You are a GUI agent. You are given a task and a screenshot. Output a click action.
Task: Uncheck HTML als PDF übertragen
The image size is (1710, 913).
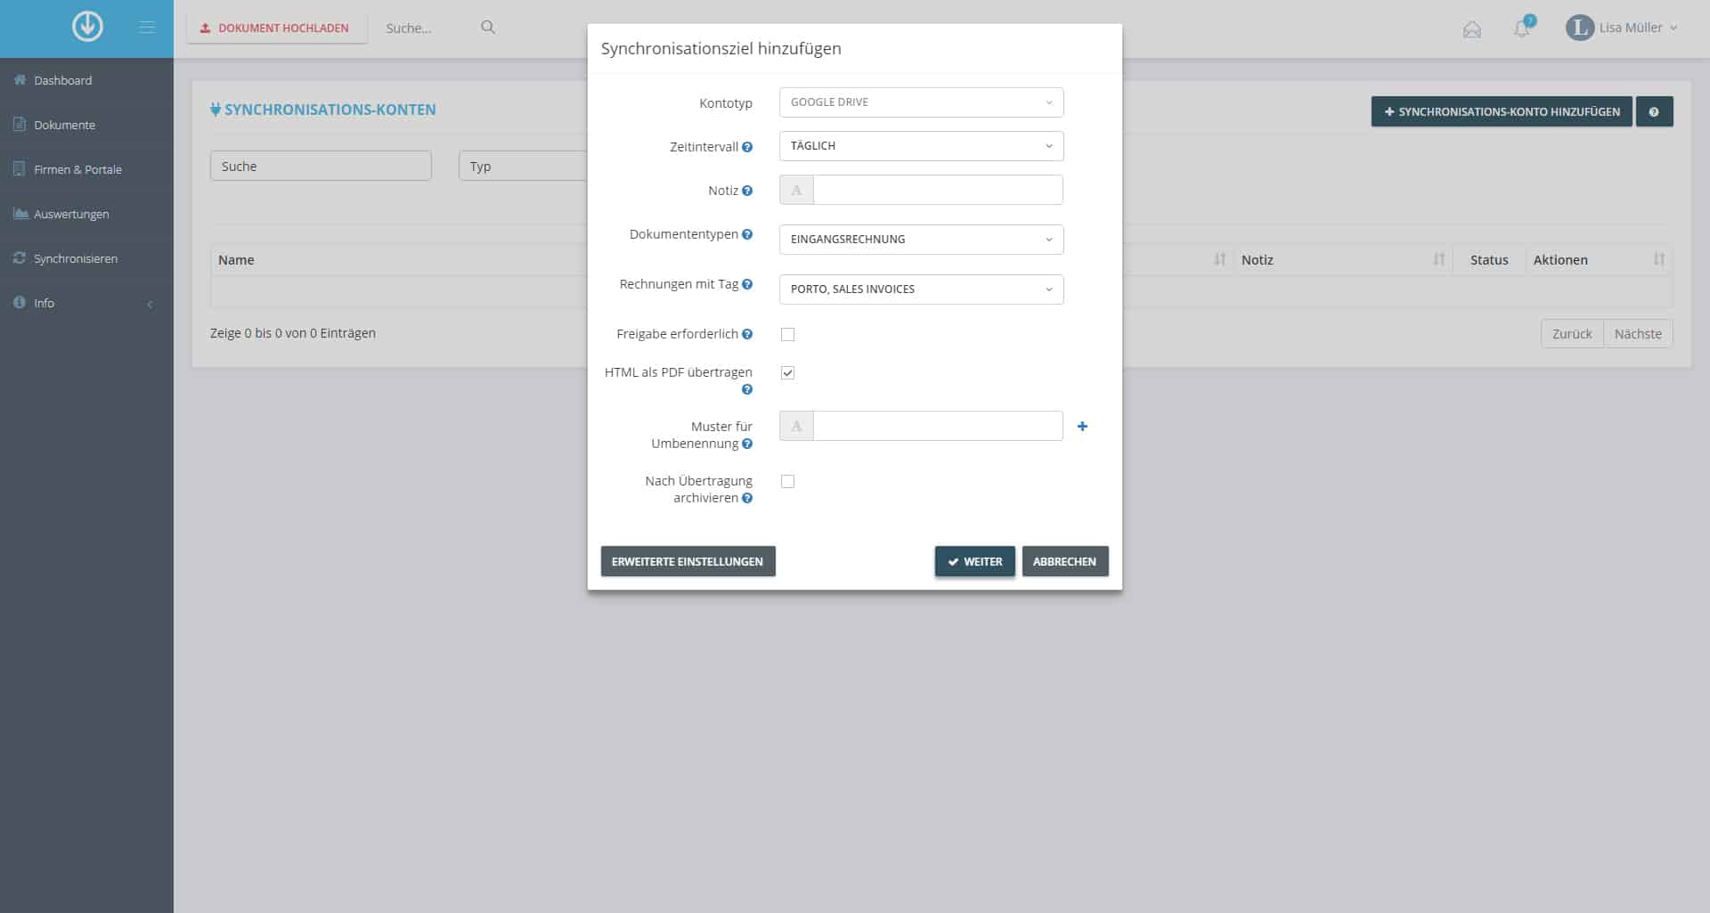click(787, 373)
